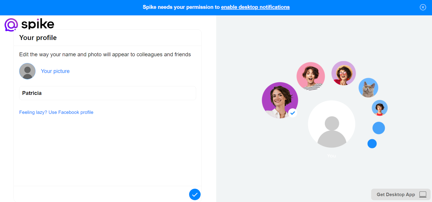
Task: Click the larger light blue circle
Action: pos(379,128)
